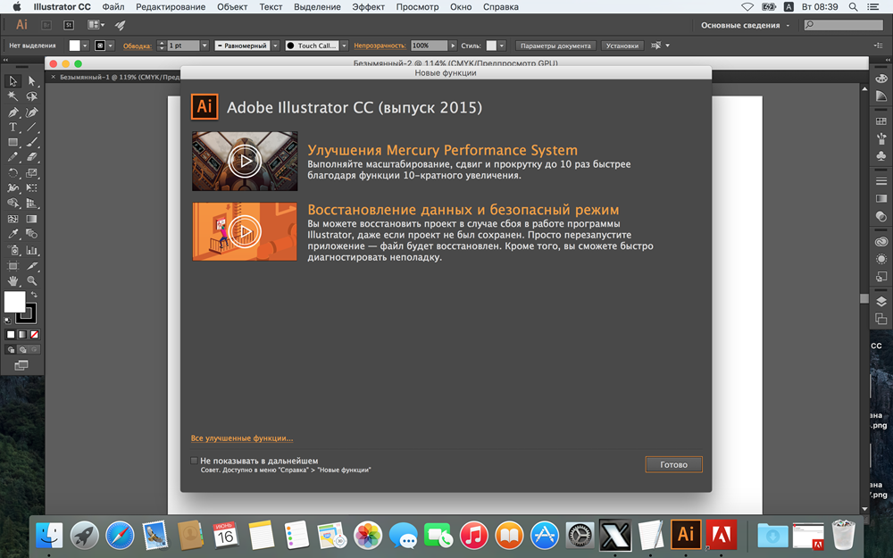
Task: Open the Layers panel icon
Action: point(880,302)
